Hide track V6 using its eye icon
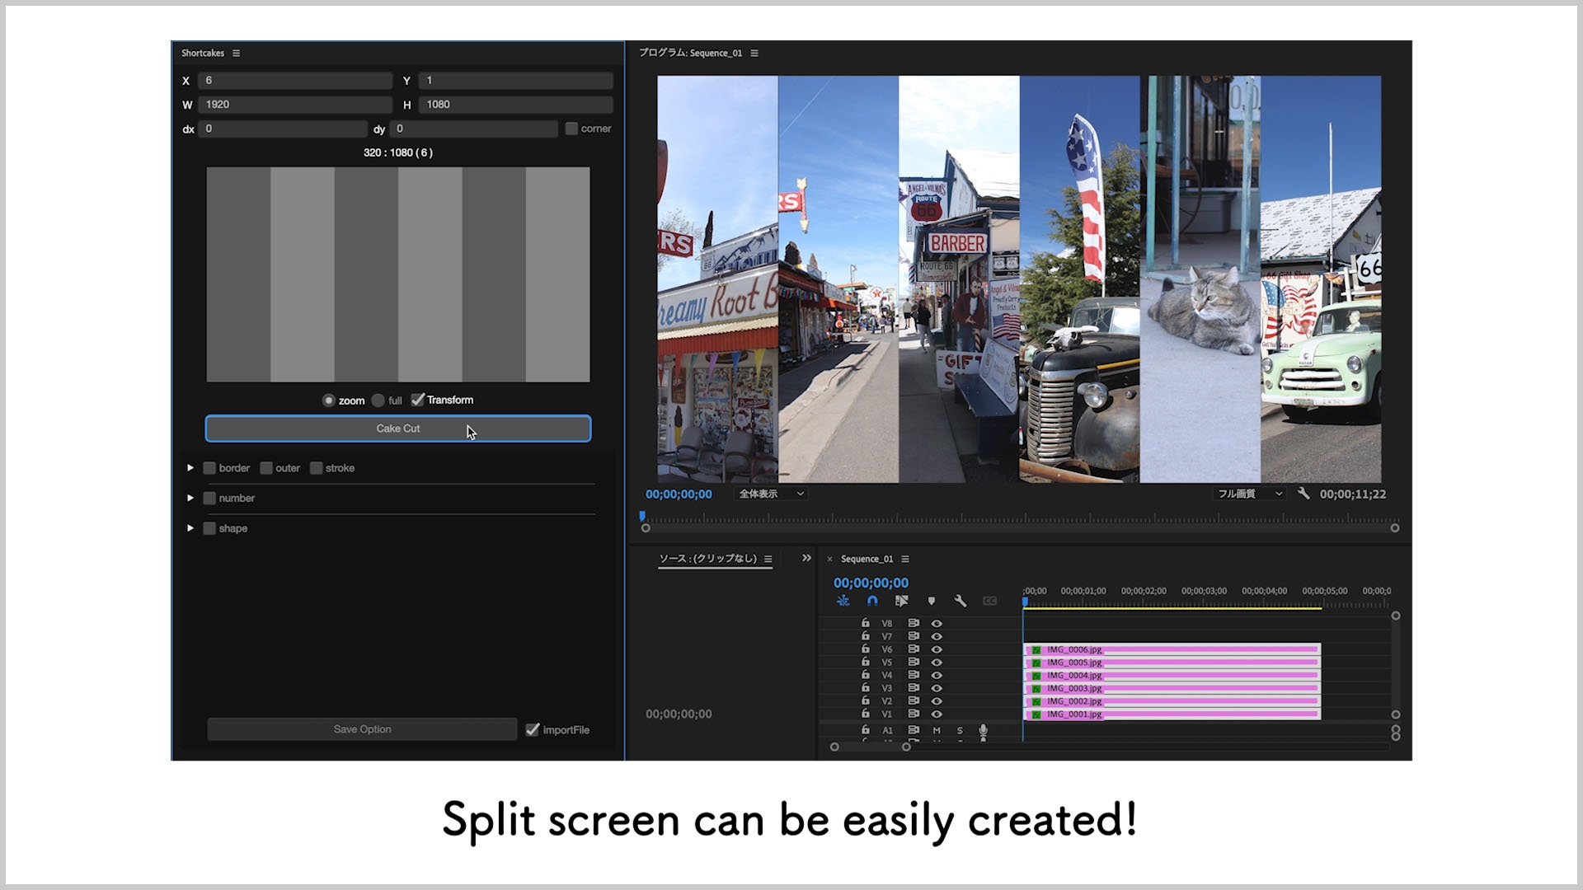The image size is (1583, 890). (x=937, y=649)
